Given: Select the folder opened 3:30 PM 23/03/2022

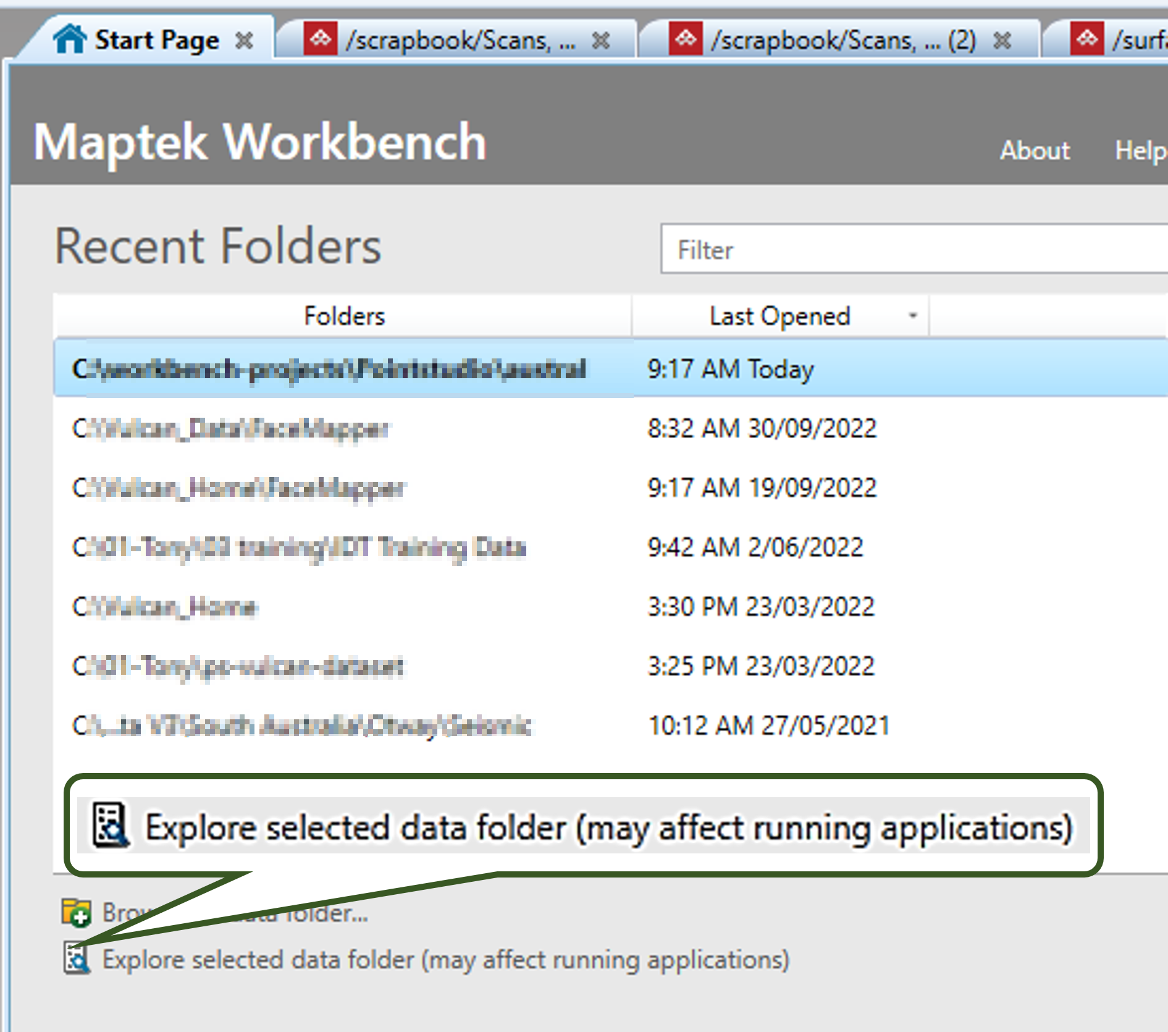Looking at the screenshot, I should (611, 606).
